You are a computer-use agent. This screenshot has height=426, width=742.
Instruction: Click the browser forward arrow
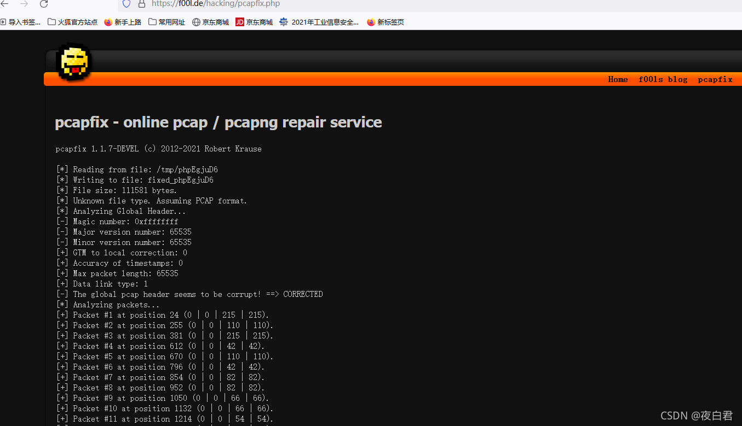(24, 4)
